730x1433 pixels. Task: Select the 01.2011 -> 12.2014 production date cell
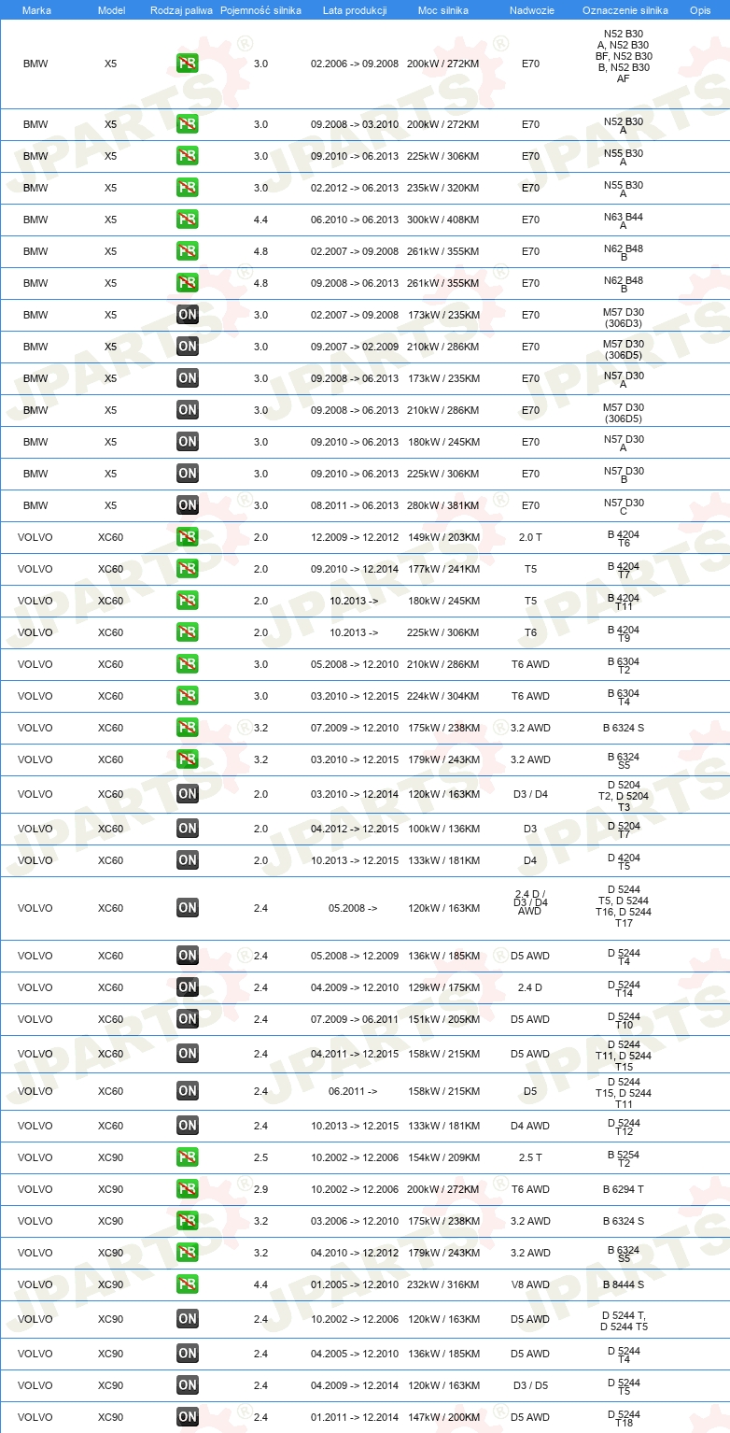(355, 1417)
